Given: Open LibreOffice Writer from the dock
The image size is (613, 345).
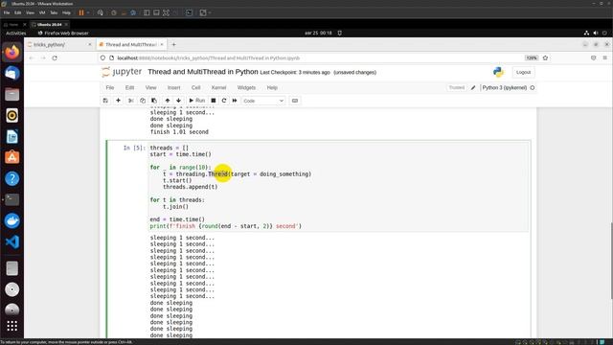Looking at the screenshot, I should 12,136.
